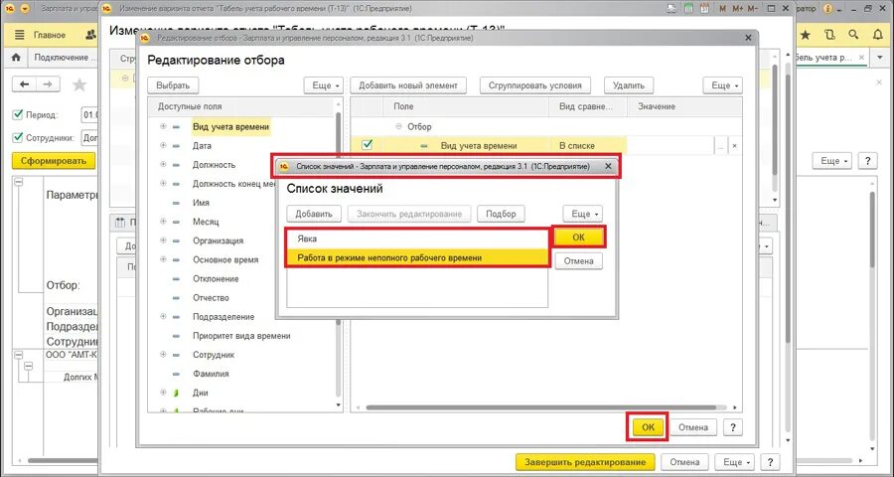Close the Табель учета tab with its x
894x477 pixels.
point(861,57)
